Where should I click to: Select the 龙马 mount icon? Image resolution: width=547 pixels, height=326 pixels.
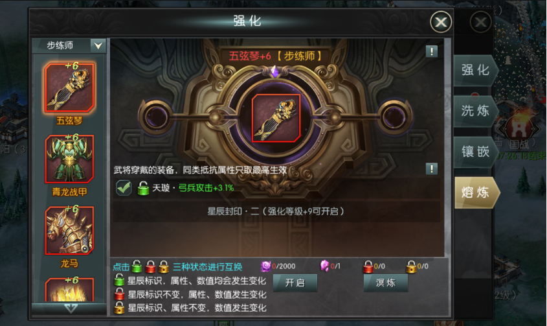69,230
